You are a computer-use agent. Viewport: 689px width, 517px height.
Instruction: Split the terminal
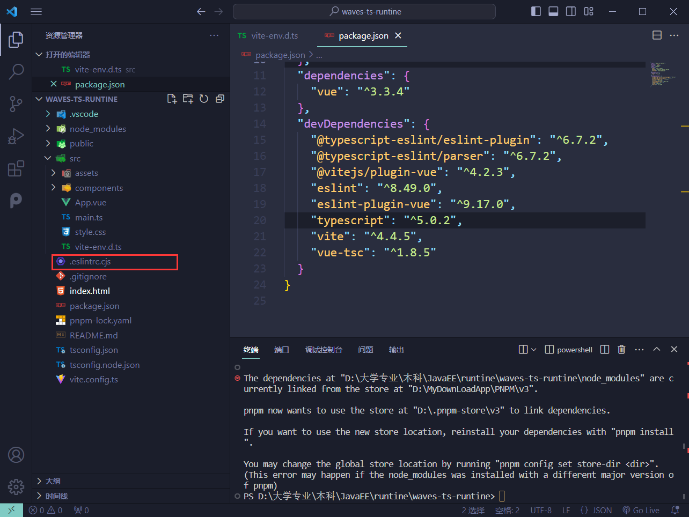point(605,349)
